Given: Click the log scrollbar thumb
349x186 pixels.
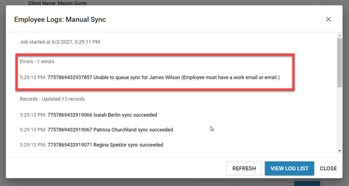Looking at the screenshot, I should (x=339, y=61).
